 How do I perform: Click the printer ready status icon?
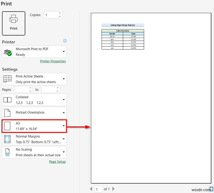tap(8, 53)
